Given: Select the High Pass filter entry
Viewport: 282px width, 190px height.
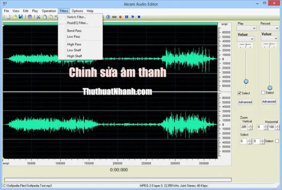Looking at the screenshot, I should click(81, 44).
